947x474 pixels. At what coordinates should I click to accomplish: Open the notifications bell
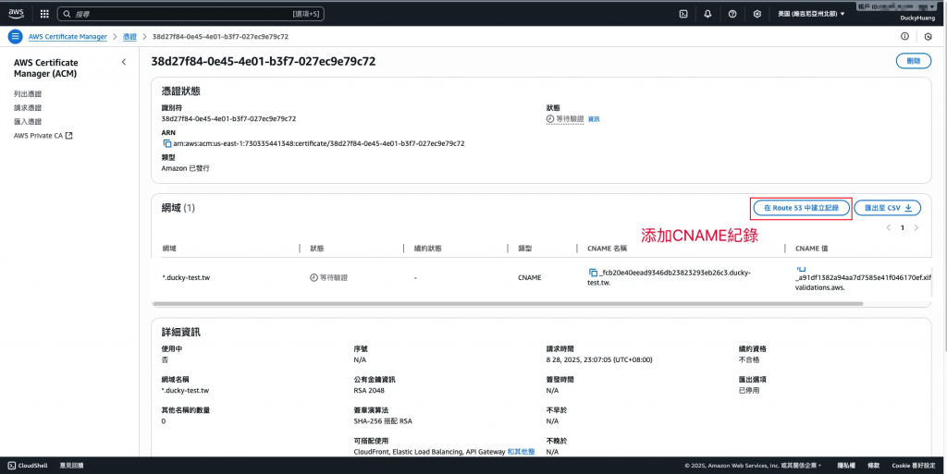coord(707,13)
